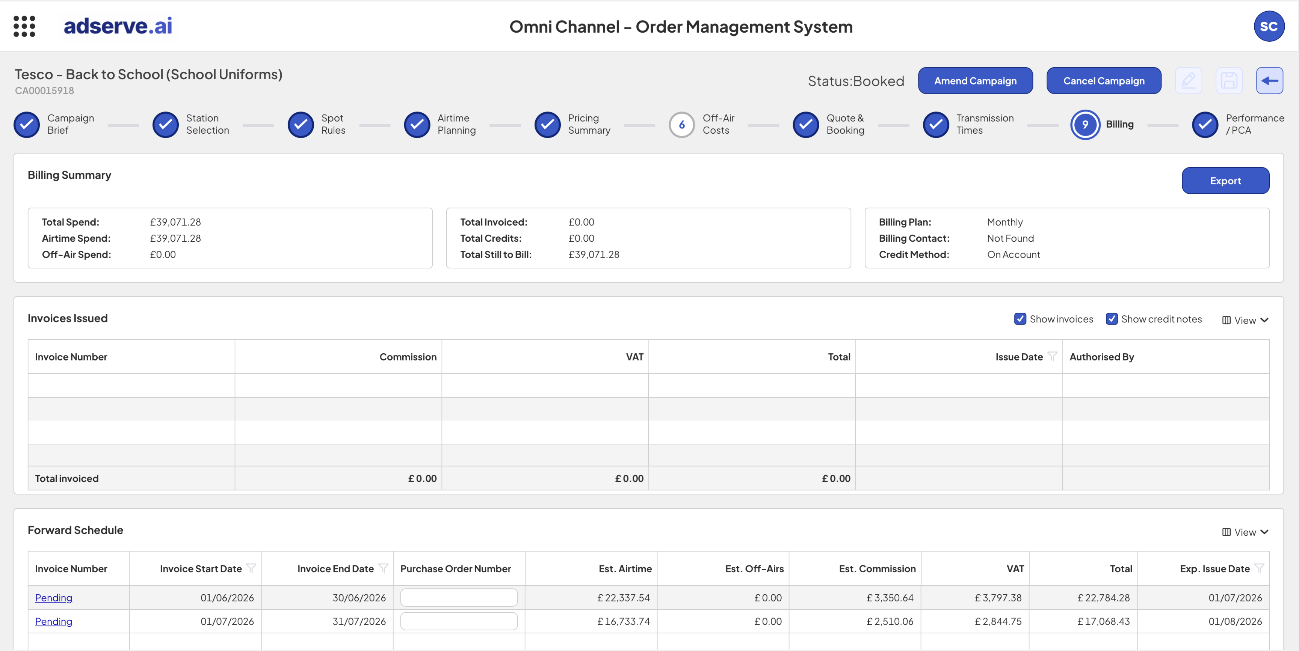This screenshot has width=1299, height=651.
Task: Click VAT value £ 3,797.38
Action: tap(998, 598)
